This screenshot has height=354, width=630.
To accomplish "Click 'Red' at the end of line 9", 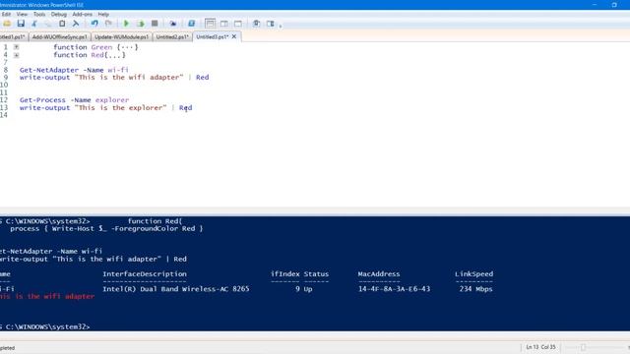I will 202,77.
